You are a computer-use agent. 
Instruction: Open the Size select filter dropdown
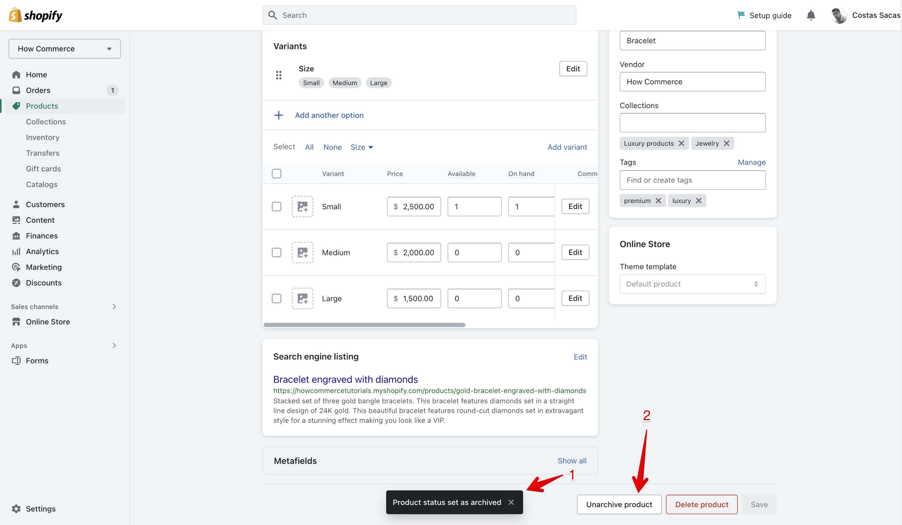(361, 147)
